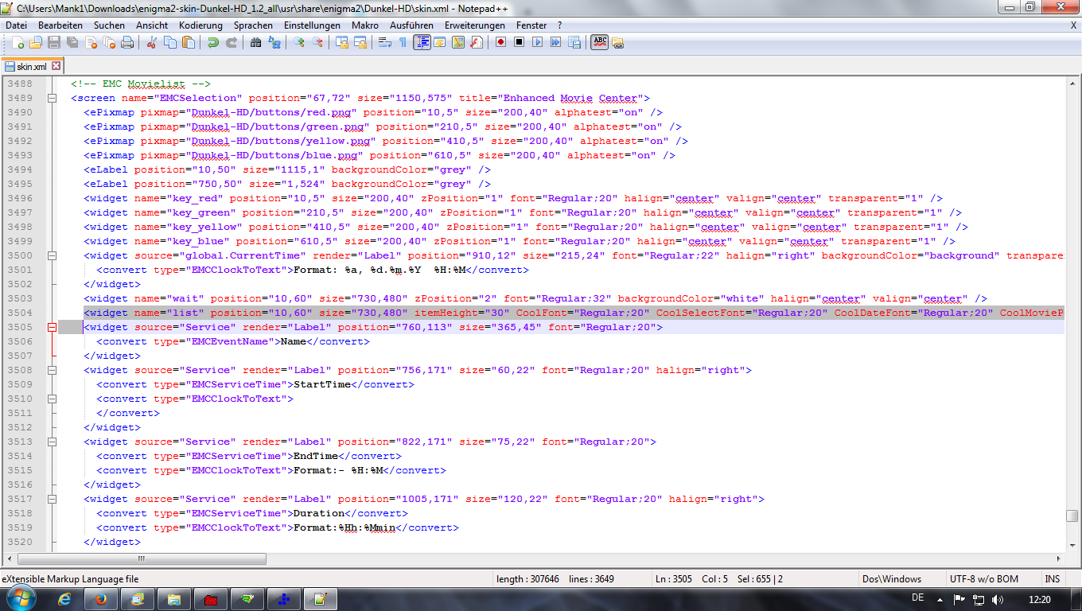Click the vertical scrollbar down arrow
Viewport: 1082px width, 611px height.
click(1072, 546)
